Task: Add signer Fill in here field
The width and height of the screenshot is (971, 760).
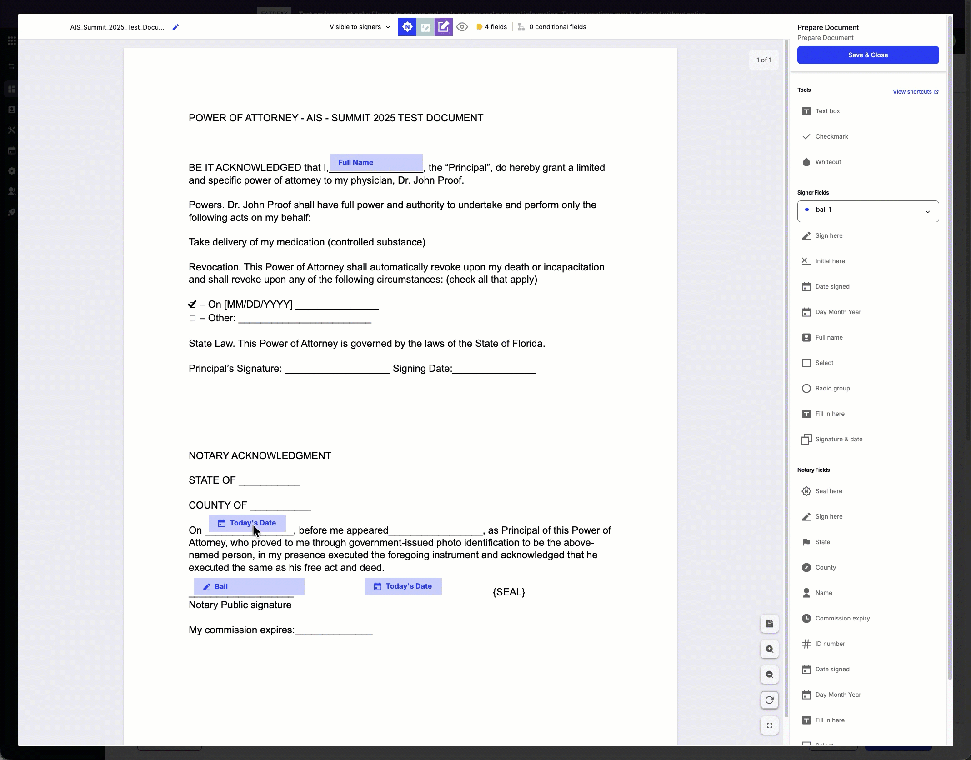Action: (868, 414)
